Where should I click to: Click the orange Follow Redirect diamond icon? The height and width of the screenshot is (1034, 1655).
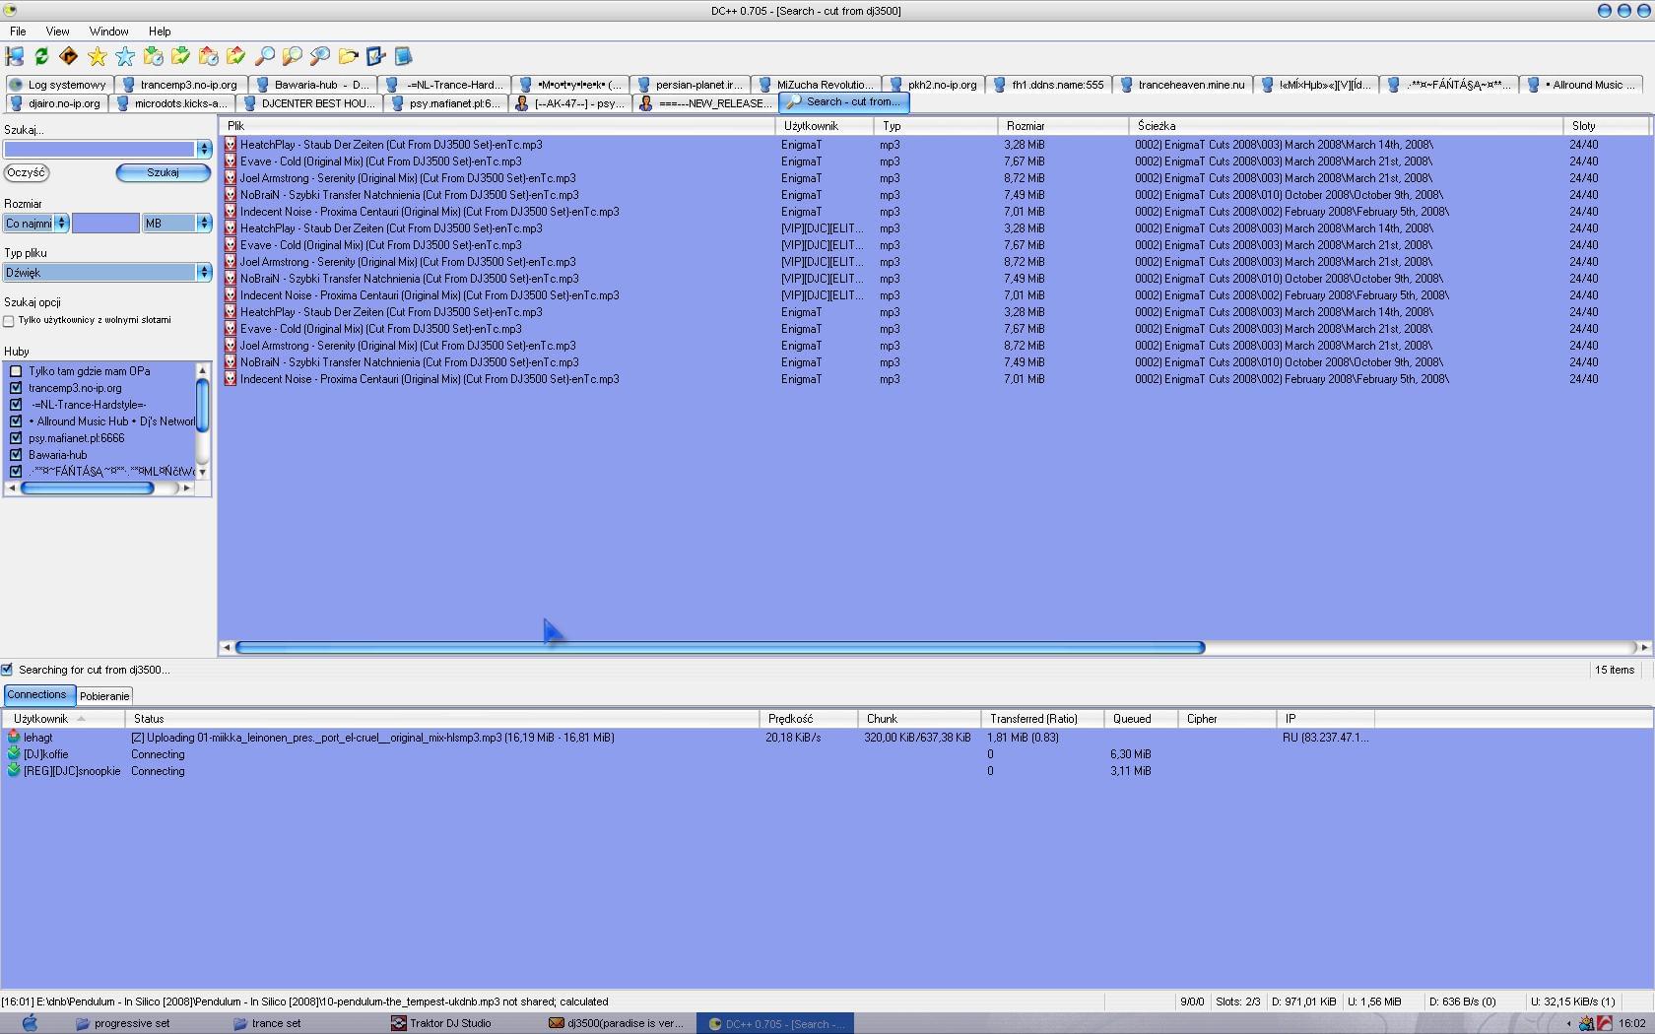tap(69, 57)
